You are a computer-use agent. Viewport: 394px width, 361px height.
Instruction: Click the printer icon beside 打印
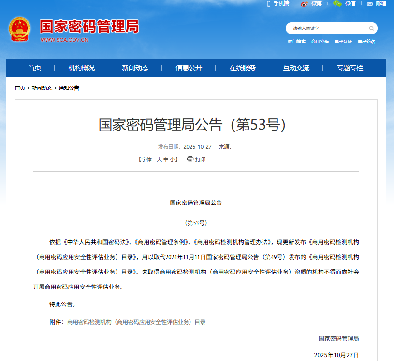[x=190, y=159]
